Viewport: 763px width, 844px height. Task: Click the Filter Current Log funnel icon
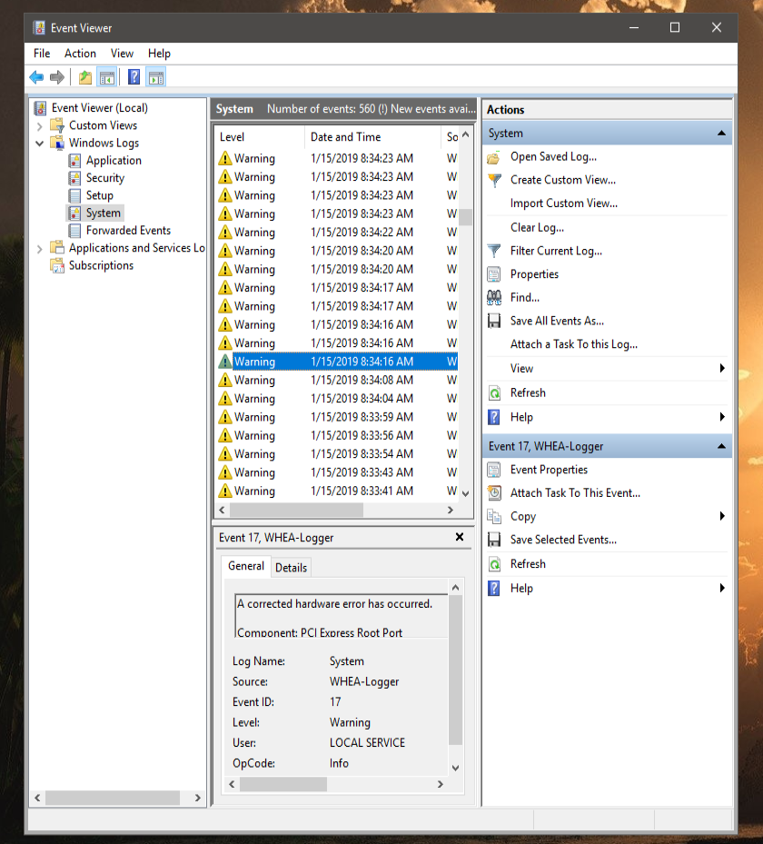(x=493, y=251)
